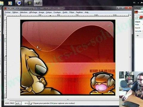Click image thumbnail in Calques dock header
Image resolution: width=143 pixels, height=107 pixels.
pos(136,12)
